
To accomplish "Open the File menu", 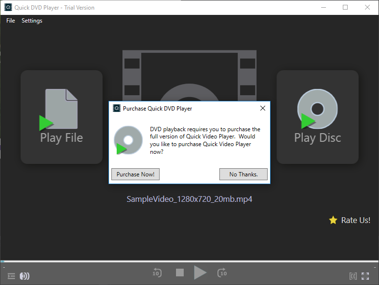I will pos(11,21).
